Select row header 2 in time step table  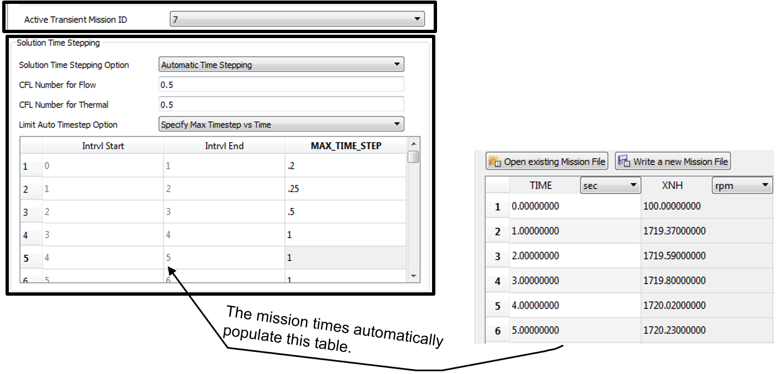(31, 189)
